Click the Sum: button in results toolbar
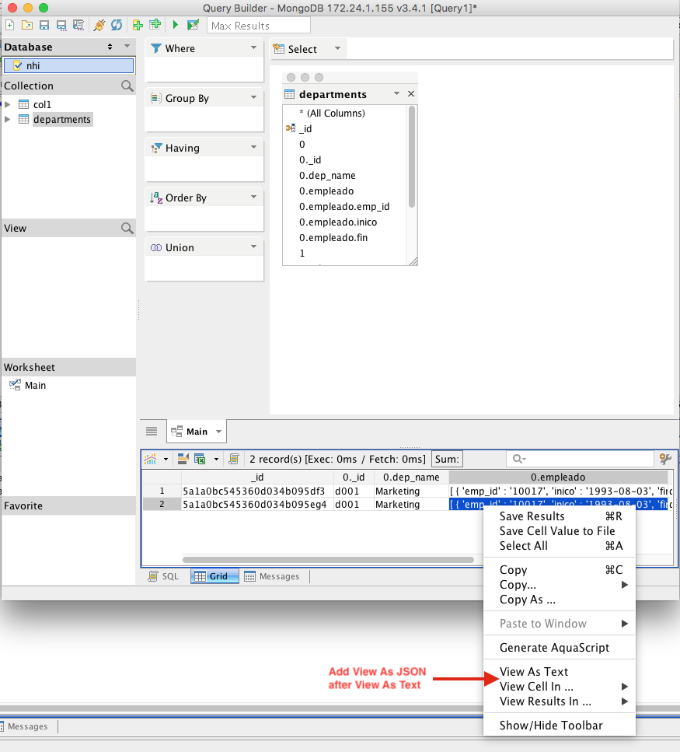This screenshot has height=752, width=680. point(447,460)
